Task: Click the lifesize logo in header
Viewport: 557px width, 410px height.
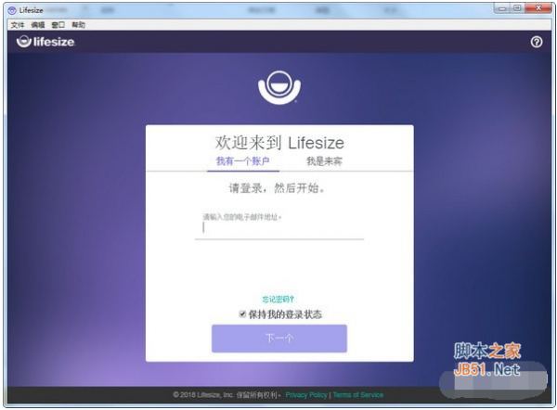Action: click(45, 42)
